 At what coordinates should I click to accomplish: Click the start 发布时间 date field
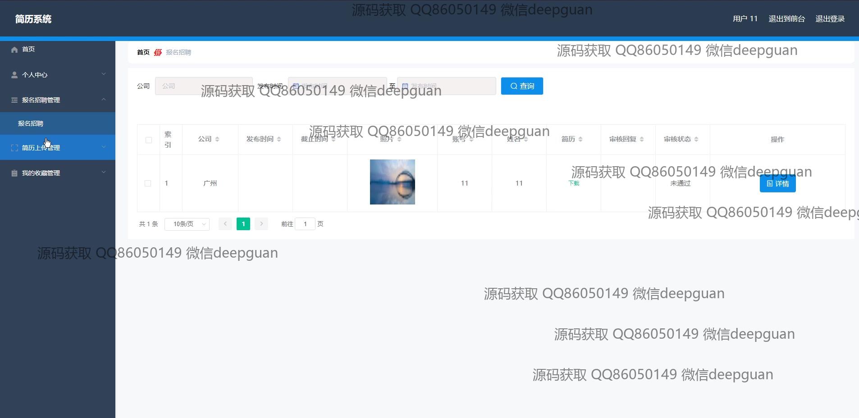tap(338, 86)
